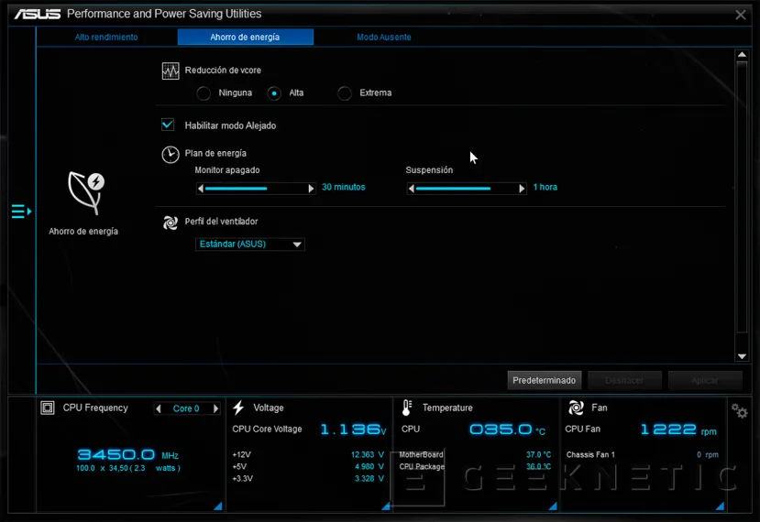Screen dimensions: 760x522
Task: Expand the Fan panel corner triangle
Action: click(721, 506)
